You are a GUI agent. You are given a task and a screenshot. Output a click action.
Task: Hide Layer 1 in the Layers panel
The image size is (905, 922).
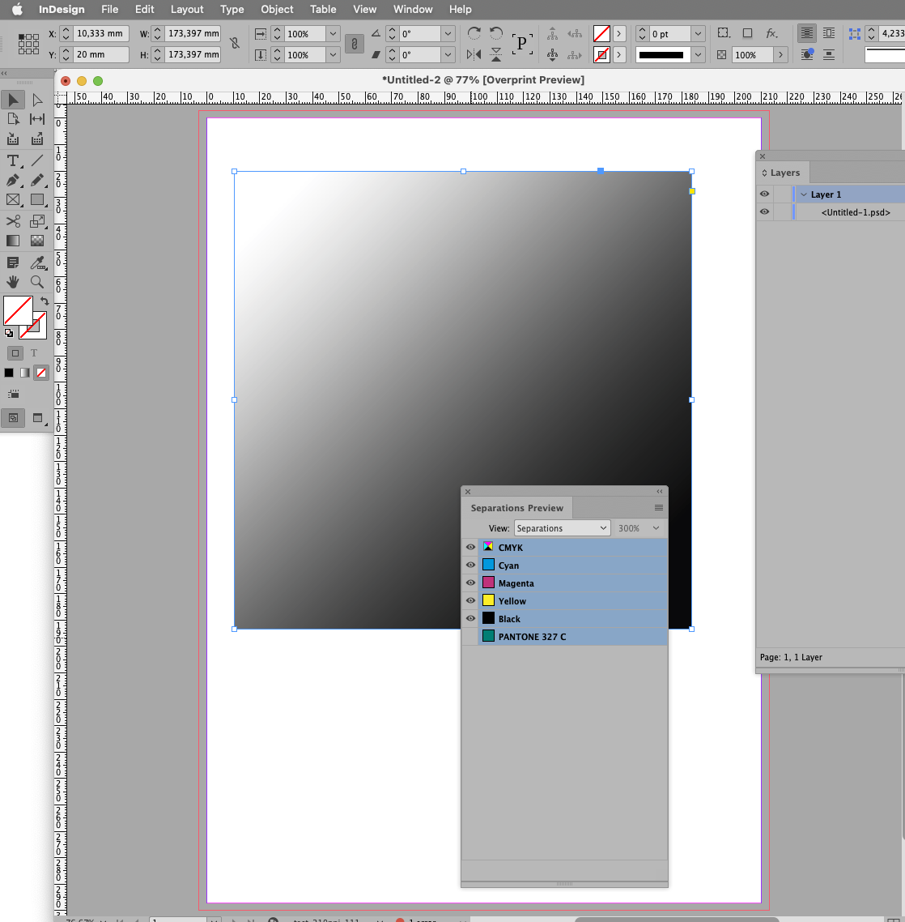764,194
